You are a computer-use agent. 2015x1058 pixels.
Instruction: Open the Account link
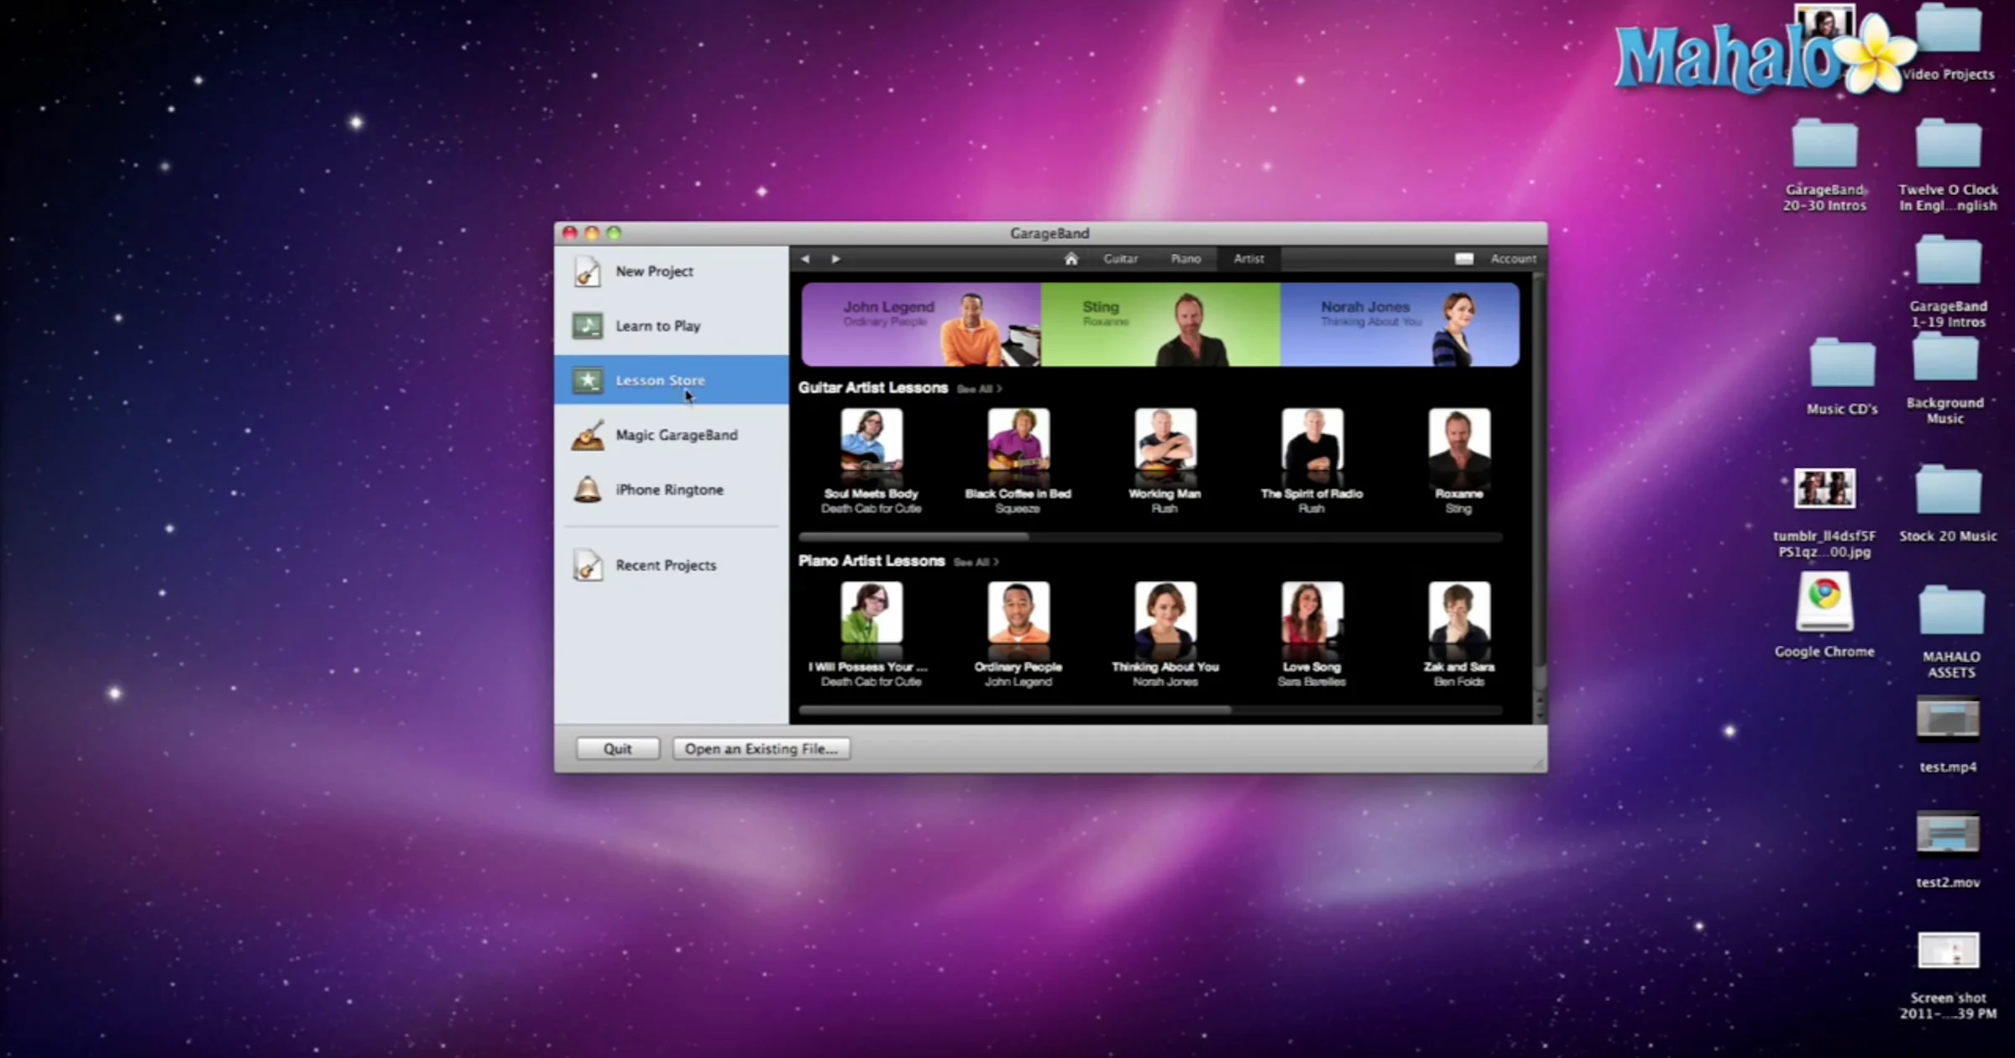tap(1513, 259)
